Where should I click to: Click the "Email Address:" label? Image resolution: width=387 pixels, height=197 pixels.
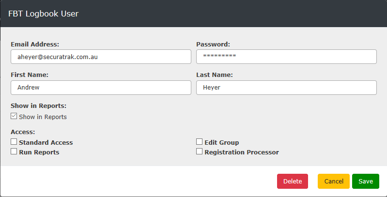tap(35, 44)
